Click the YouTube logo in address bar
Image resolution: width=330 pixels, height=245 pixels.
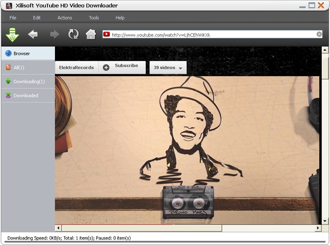point(107,34)
